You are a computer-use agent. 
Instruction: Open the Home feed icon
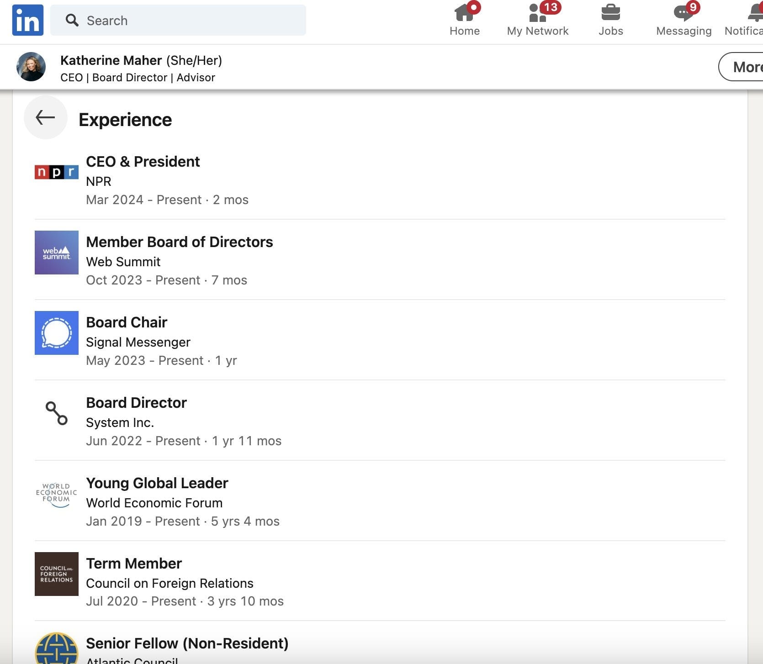465,13
